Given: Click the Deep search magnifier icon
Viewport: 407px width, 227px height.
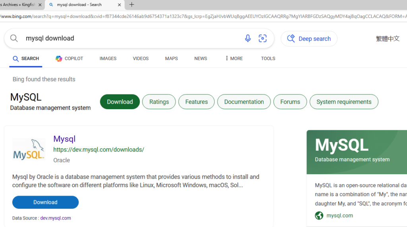Looking at the screenshot, I should (291, 38).
